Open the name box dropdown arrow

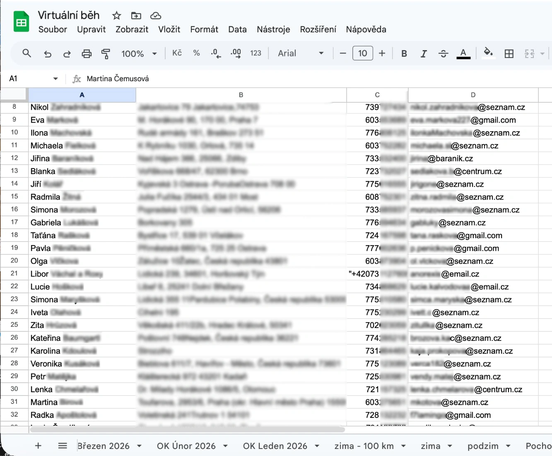[55, 79]
